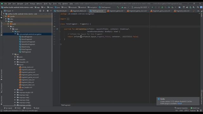203x114 pixels.
Task: Click Scroll from Source target icon
Action: pyautogui.click(x=40, y=11)
